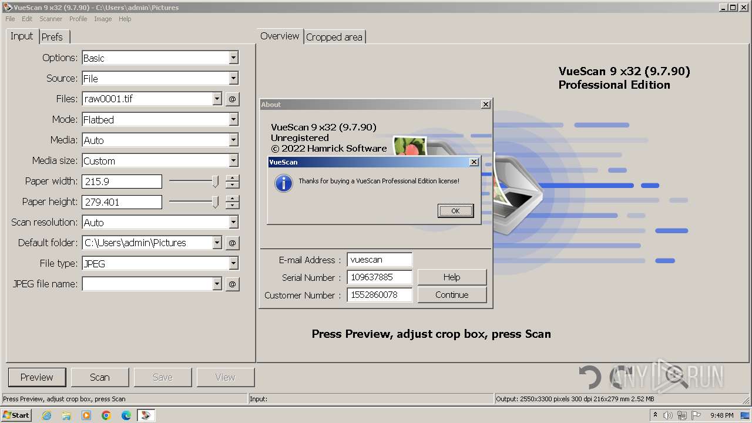Open the media player taskbar icon
The width and height of the screenshot is (752, 423).
[86, 415]
